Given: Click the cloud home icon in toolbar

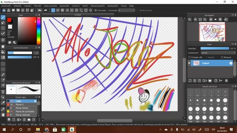Looking at the screenshot, I should coord(4,10).
